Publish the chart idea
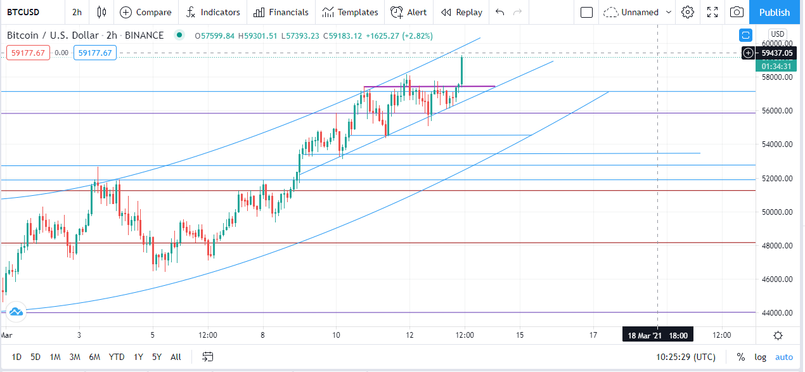Viewport: 805px width, 372px height. [x=775, y=12]
